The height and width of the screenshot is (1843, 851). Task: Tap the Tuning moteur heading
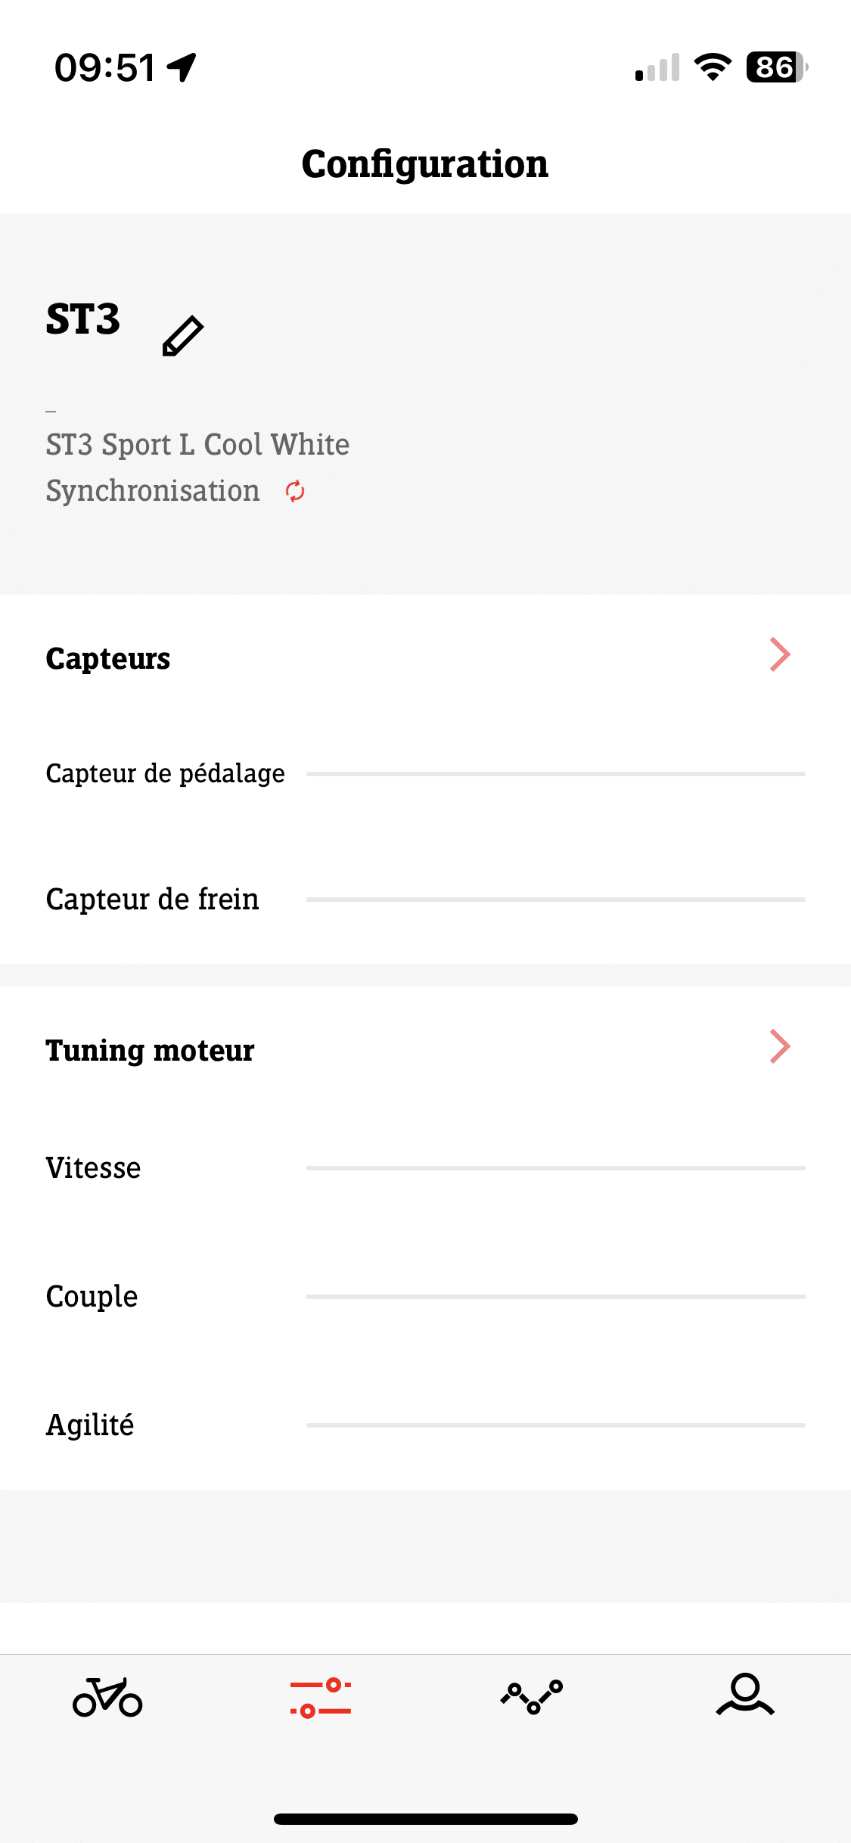click(x=150, y=1050)
